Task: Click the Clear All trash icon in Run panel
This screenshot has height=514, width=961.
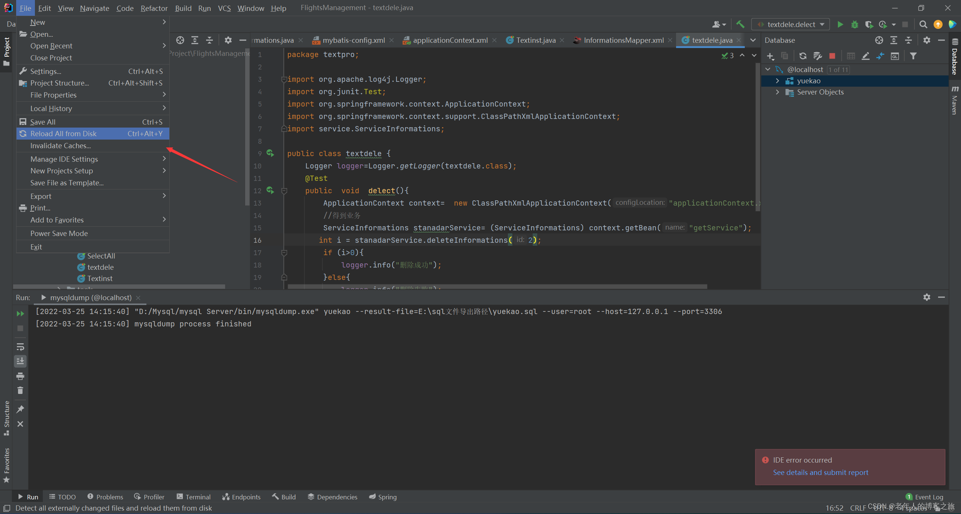Action: [20, 391]
